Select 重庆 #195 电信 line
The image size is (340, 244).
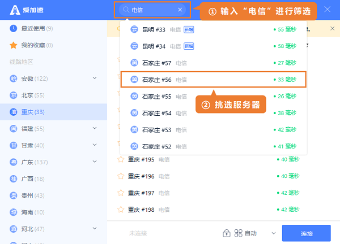(x=223, y=159)
